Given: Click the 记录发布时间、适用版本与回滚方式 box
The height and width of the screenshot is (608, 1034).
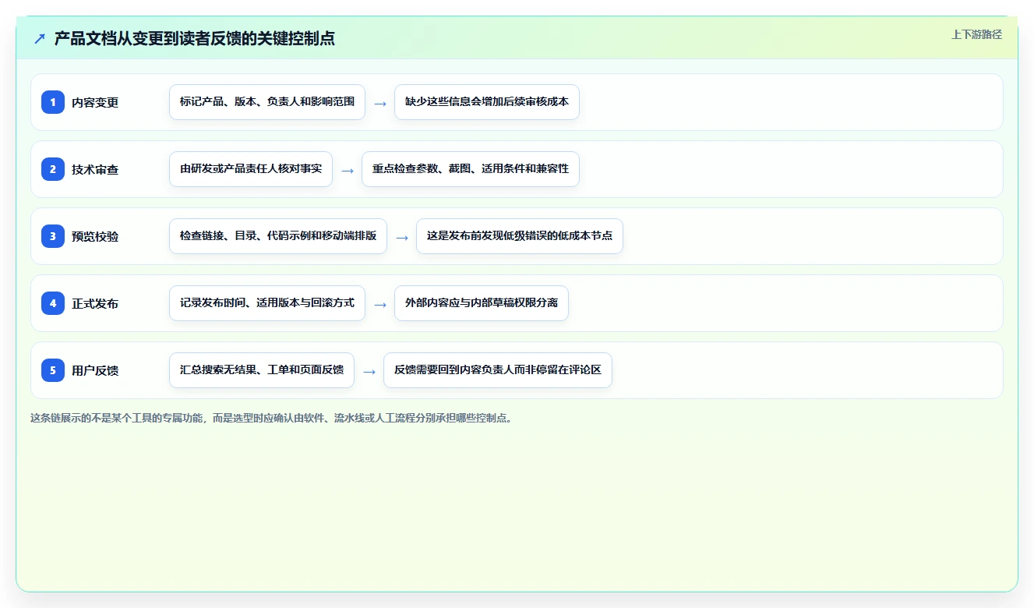Looking at the screenshot, I should click(x=267, y=303).
